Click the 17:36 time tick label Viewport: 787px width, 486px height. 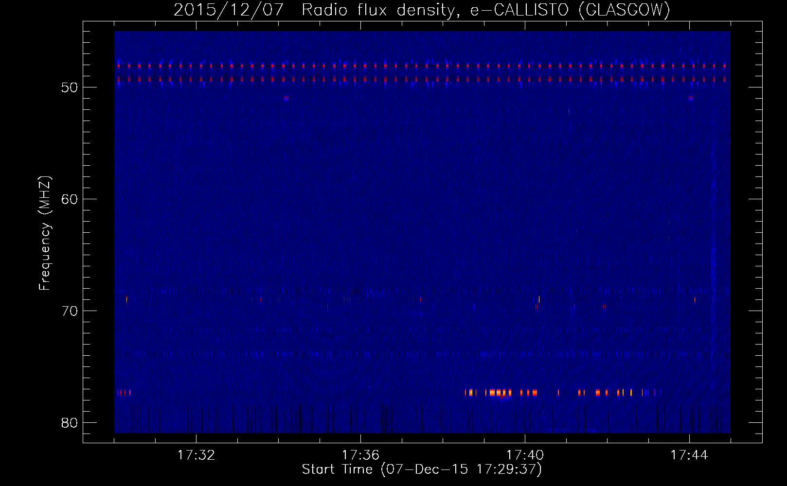[360, 455]
